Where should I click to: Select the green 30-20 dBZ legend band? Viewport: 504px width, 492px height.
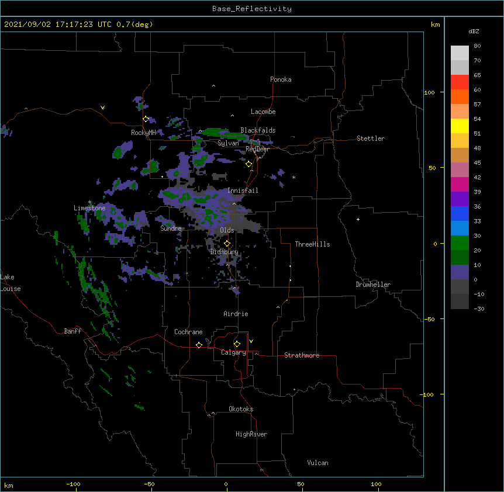click(460, 243)
